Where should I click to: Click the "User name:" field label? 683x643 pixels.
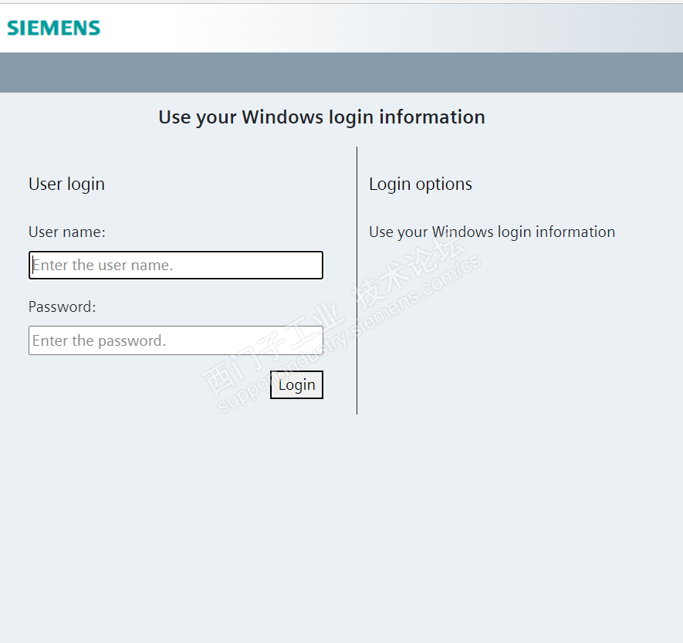(x=67, y=232)
